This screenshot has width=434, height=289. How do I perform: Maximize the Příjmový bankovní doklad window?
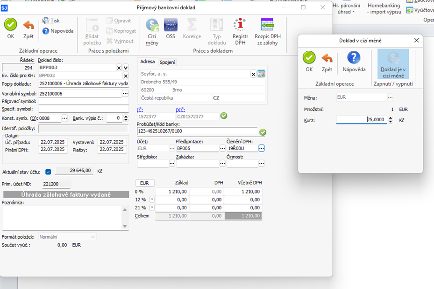point(303,7)
